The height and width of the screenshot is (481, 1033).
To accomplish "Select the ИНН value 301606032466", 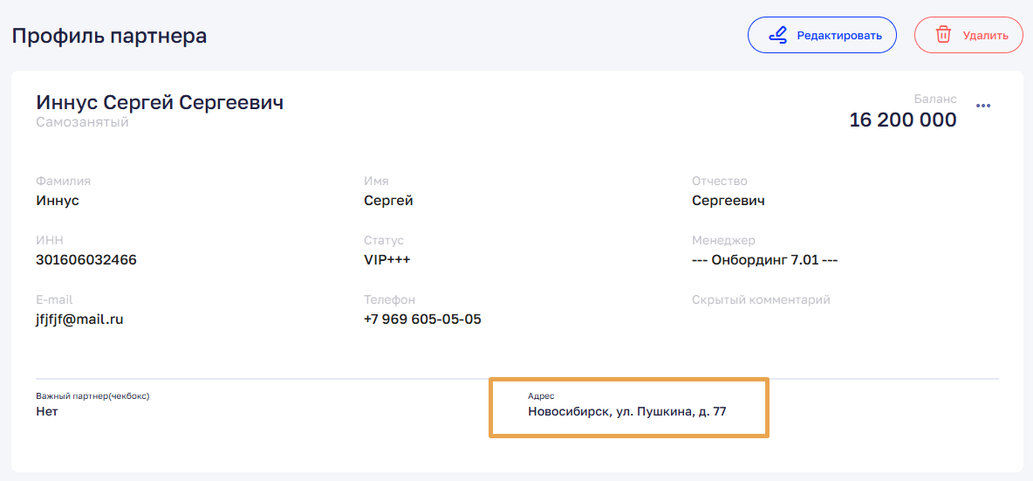I will click(x=86, y=260).
